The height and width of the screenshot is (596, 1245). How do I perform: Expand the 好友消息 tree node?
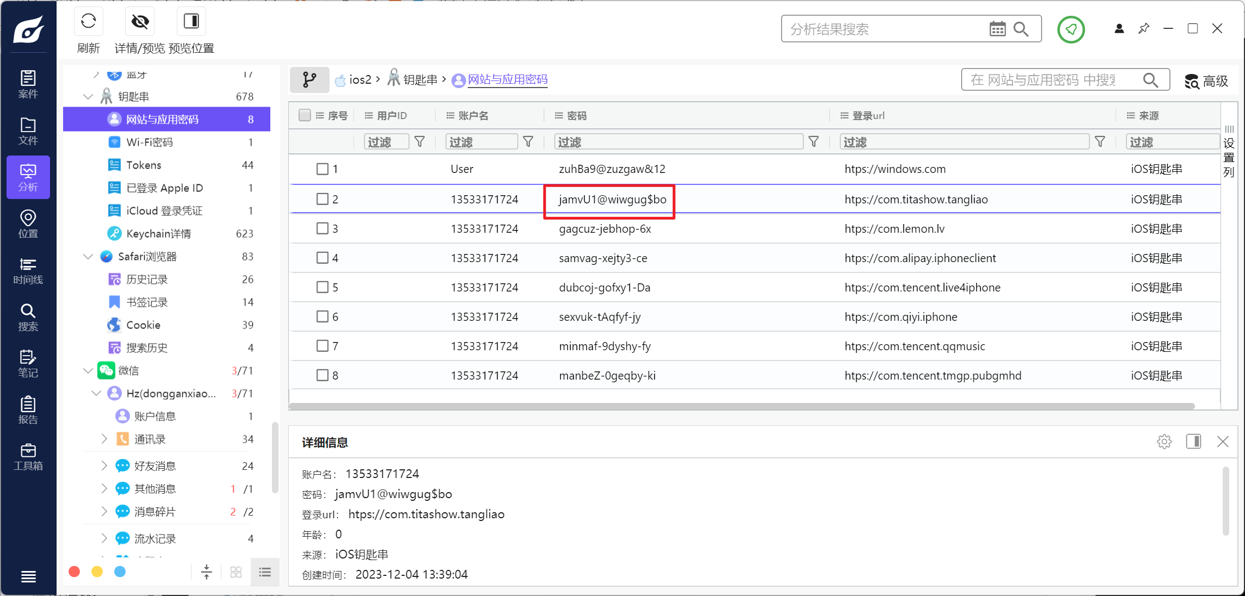pos(104,465)
